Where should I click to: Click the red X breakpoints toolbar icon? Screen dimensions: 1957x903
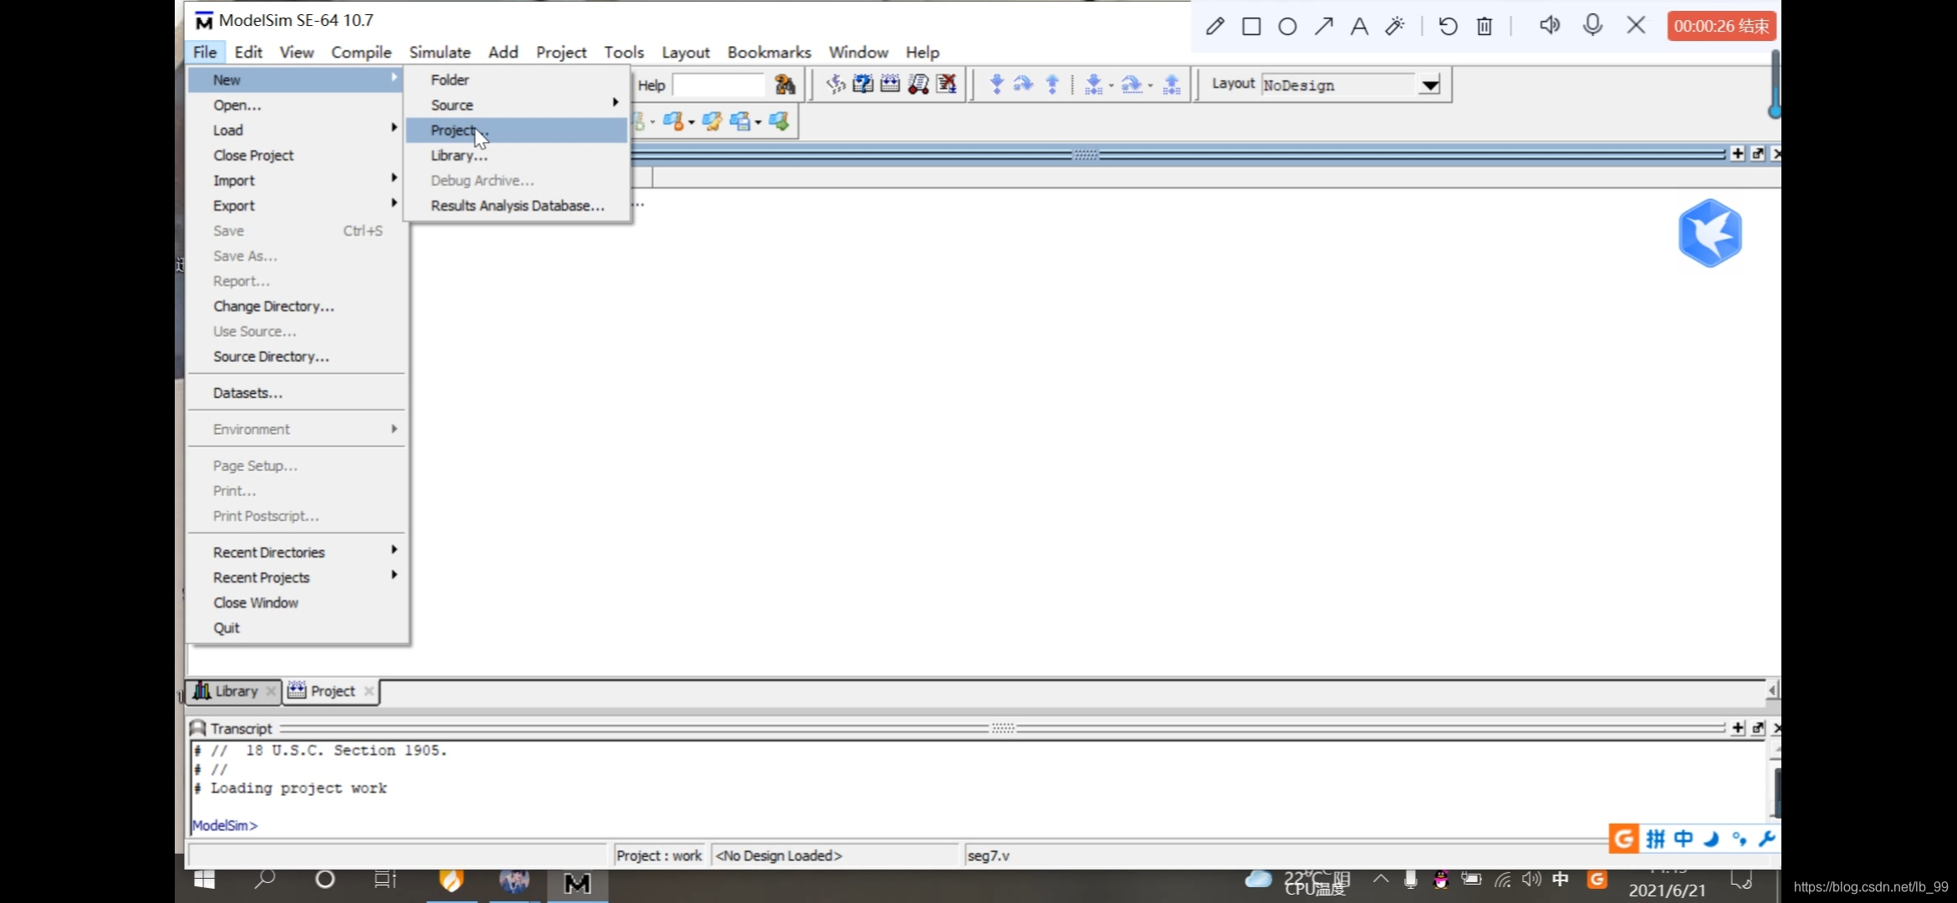[946, 84]
